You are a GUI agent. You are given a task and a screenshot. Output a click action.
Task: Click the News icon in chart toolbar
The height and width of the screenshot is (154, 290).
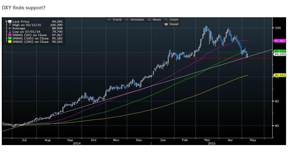click(149, 20)
